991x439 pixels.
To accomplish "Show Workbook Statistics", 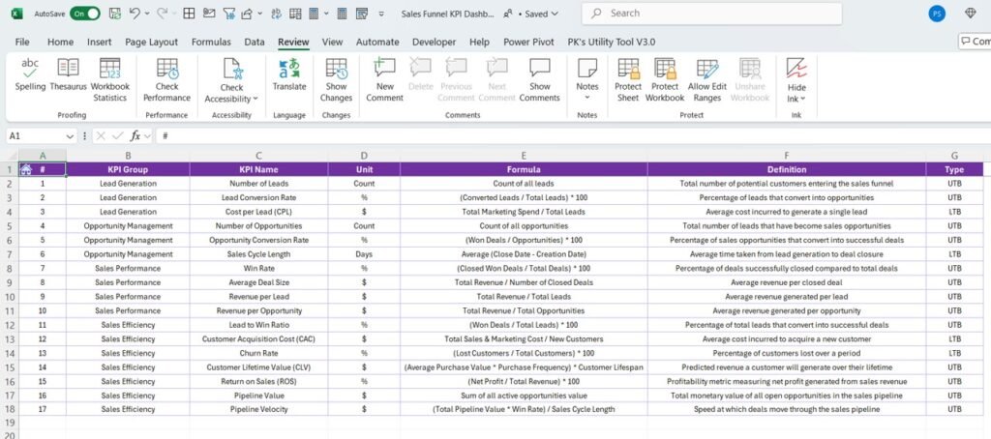I will 110,80.
